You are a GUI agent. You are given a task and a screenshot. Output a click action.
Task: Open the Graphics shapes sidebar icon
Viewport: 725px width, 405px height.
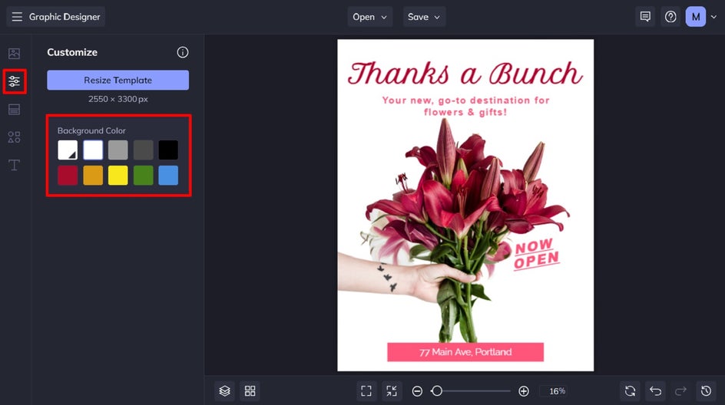point(14,137)
